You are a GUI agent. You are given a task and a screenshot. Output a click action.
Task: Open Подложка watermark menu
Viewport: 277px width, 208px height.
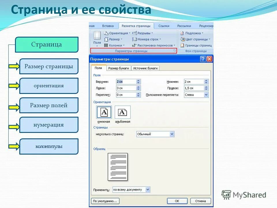point(192,33)
